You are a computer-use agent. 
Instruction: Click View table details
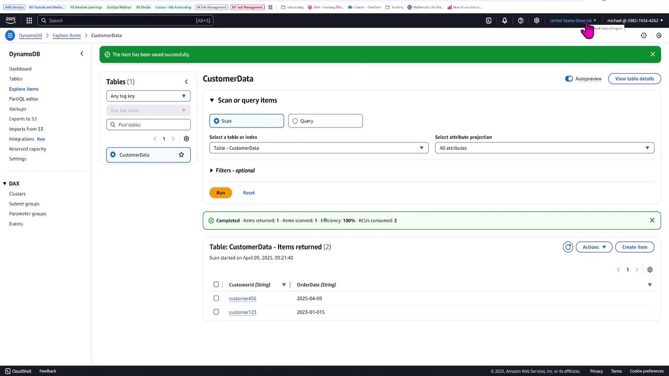pyautogui.click(x=635, y=79)
